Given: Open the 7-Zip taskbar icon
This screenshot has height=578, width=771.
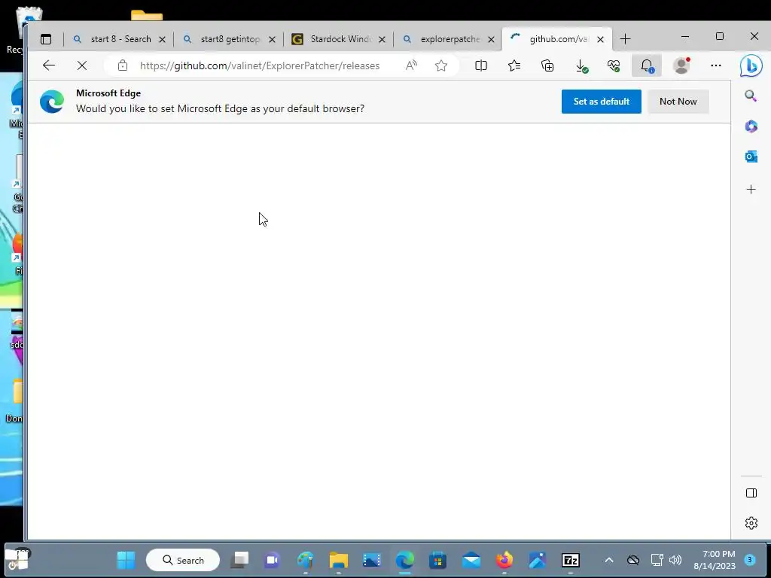Looking at the screenshot, I should pyautogui.click(x=571, y=560).
